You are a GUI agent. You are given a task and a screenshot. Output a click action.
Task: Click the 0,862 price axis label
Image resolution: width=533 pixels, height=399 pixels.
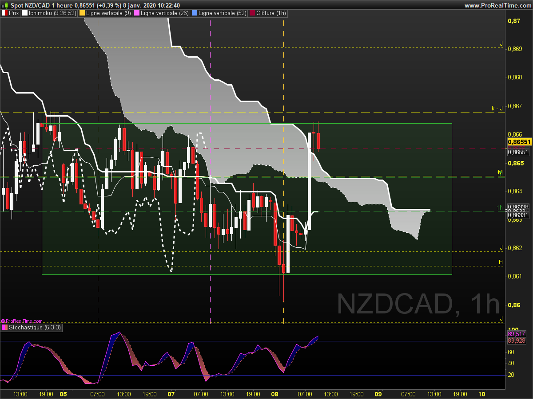click(515, 248)
